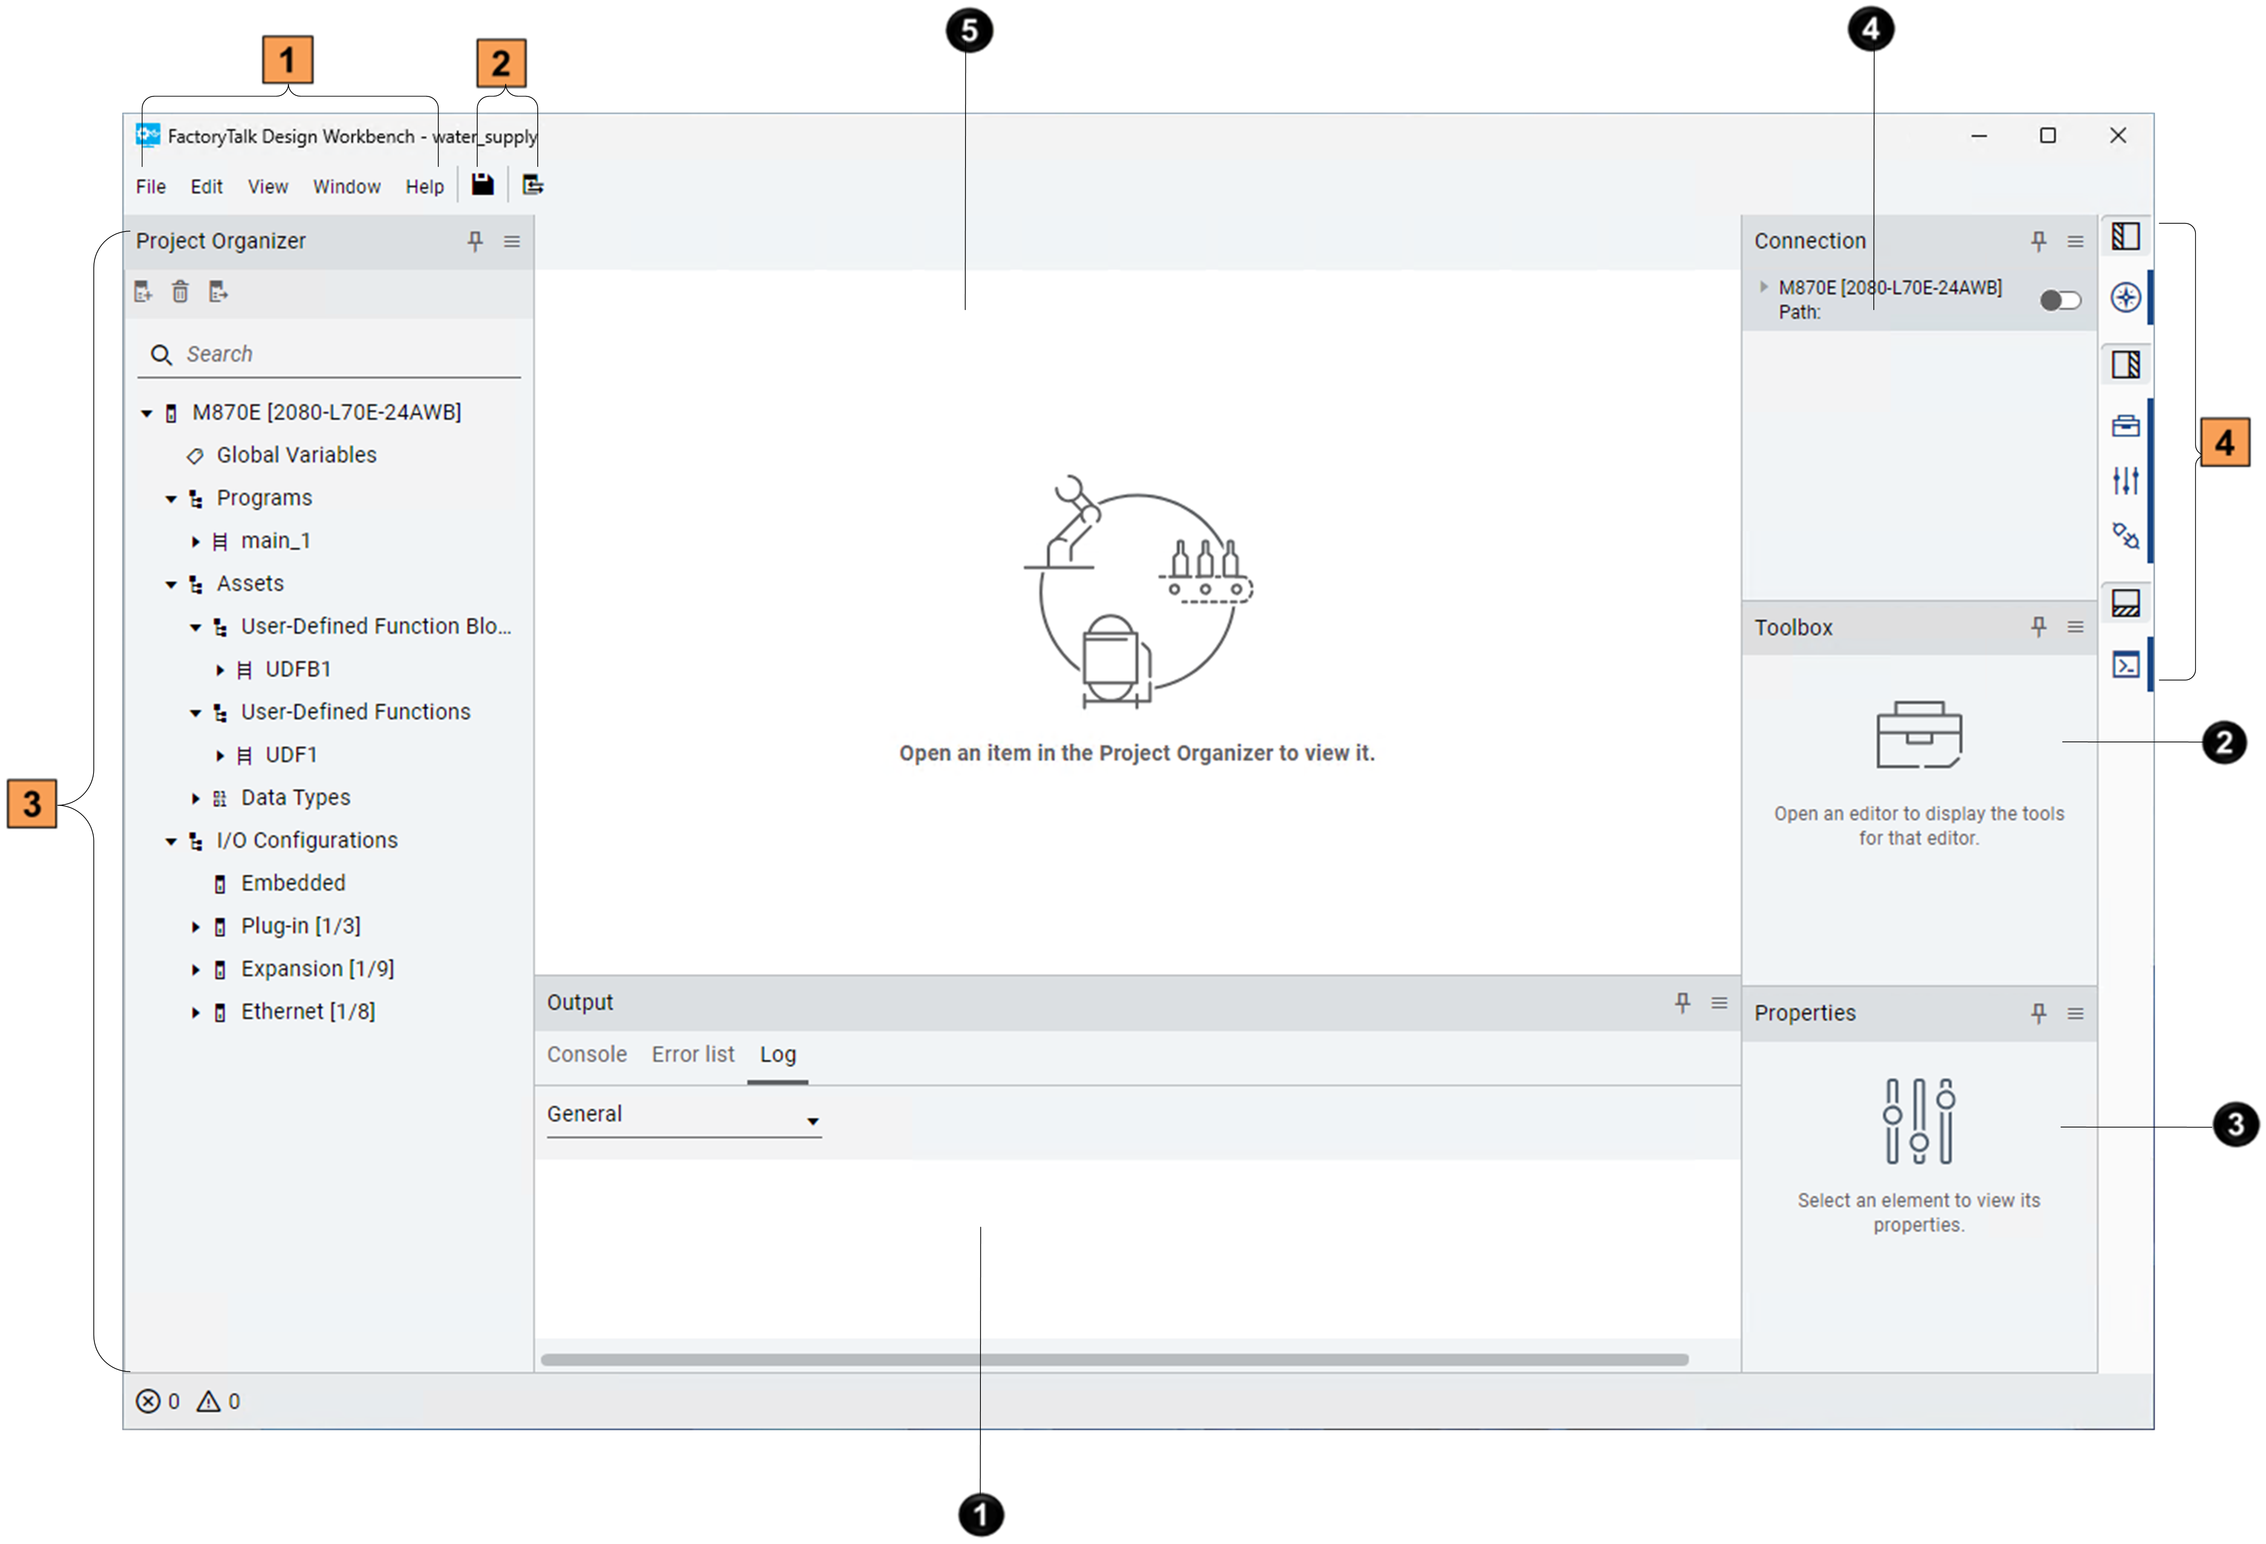Pin the Project Organizer panel
Viewport: 2266px width, 1544px height.
coord(475,241)
